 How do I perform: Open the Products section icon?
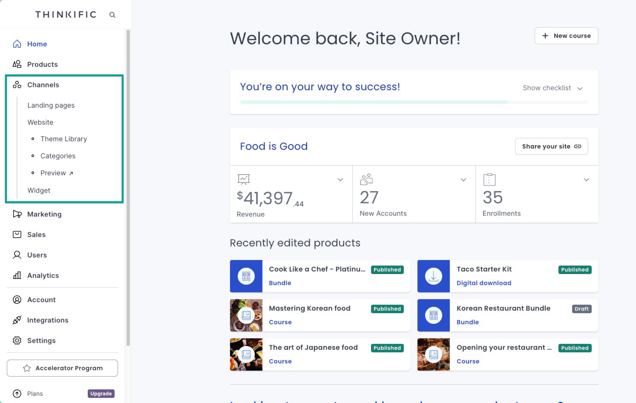click(17, 64)
